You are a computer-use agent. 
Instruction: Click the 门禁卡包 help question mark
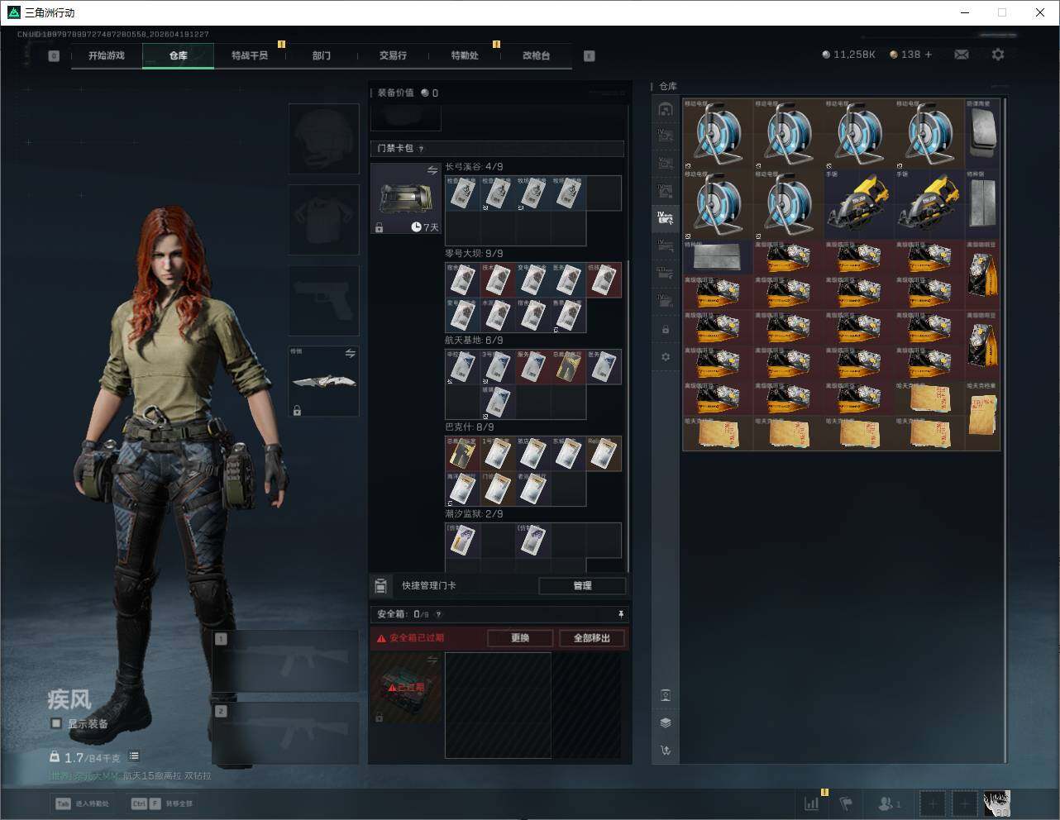[421, 149]
